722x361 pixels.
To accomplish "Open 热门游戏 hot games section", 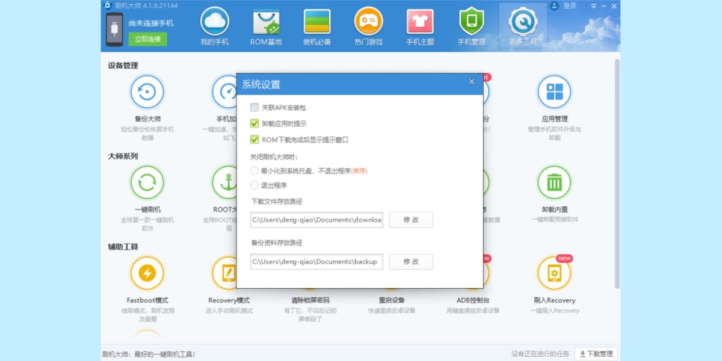I will pos(368,27).
